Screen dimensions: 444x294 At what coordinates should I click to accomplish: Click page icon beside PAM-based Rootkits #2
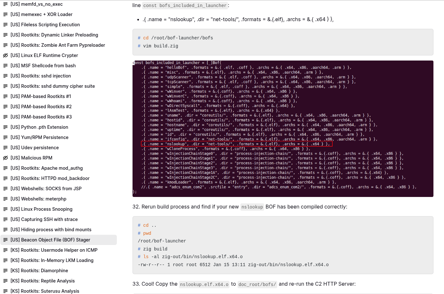5,107
